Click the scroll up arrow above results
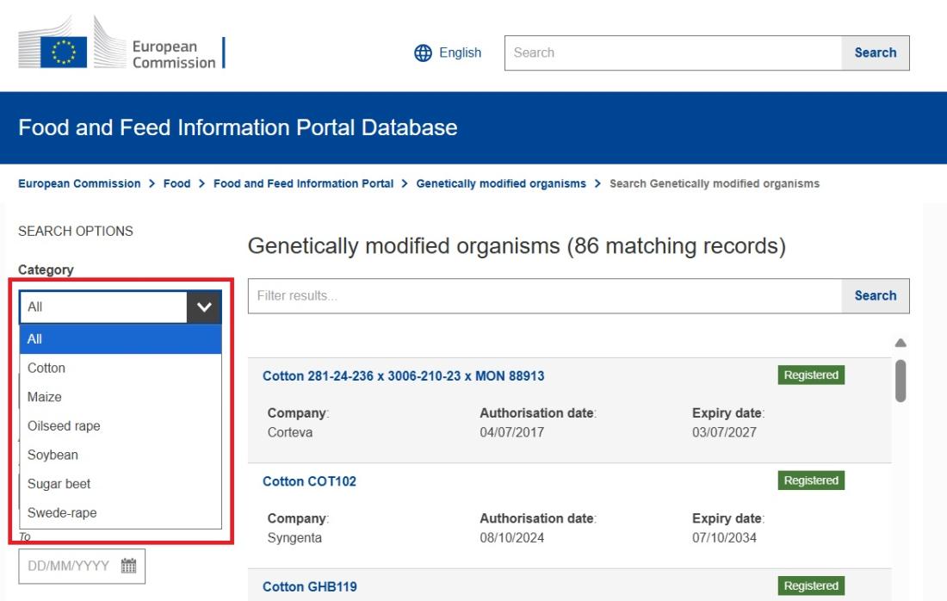 tap(901, 343)
